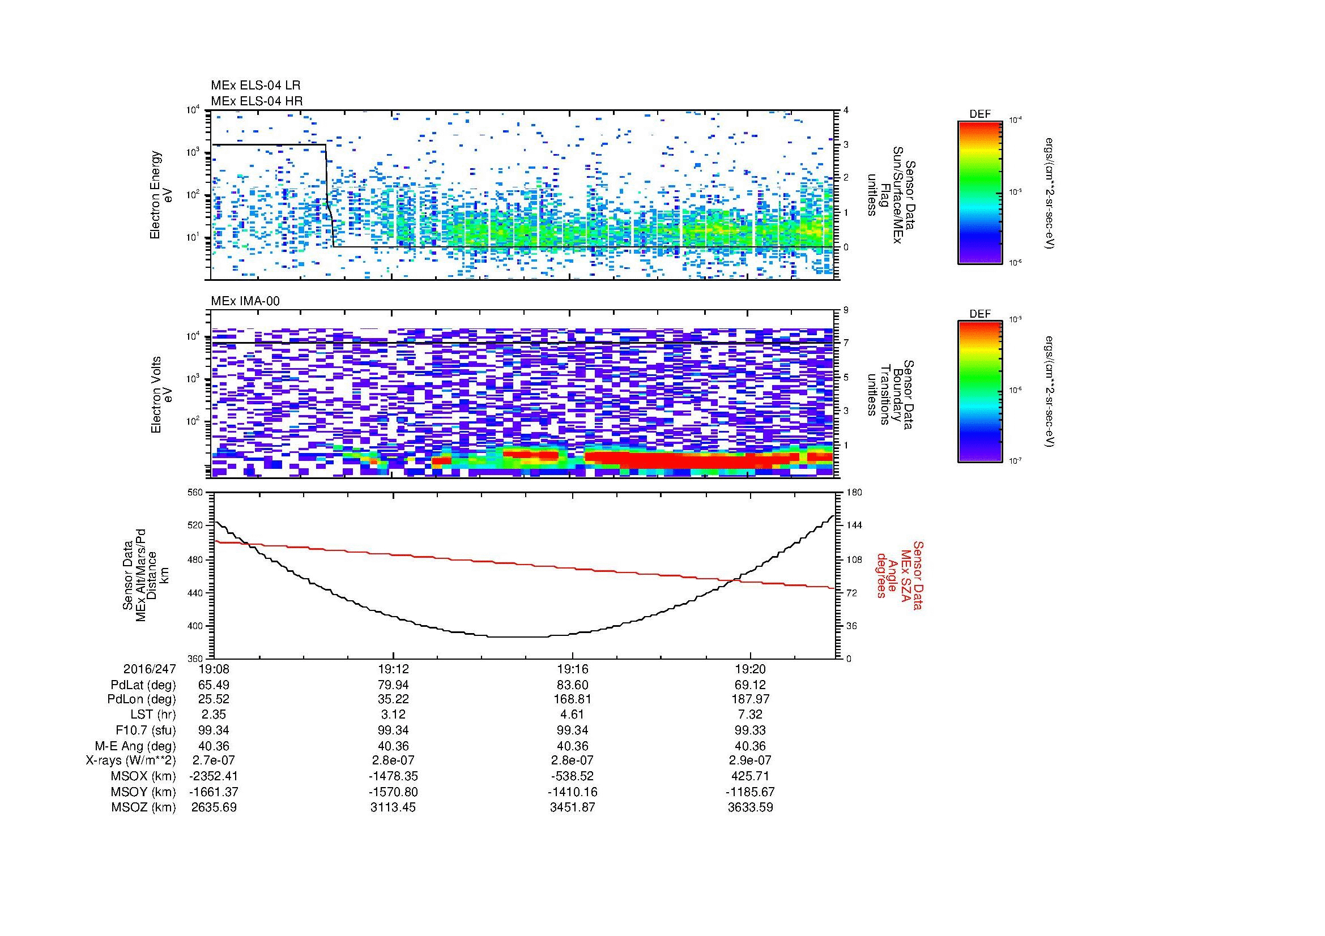
Task: Click the lower DEF color bar for IMA
Action: pos(980,392)
